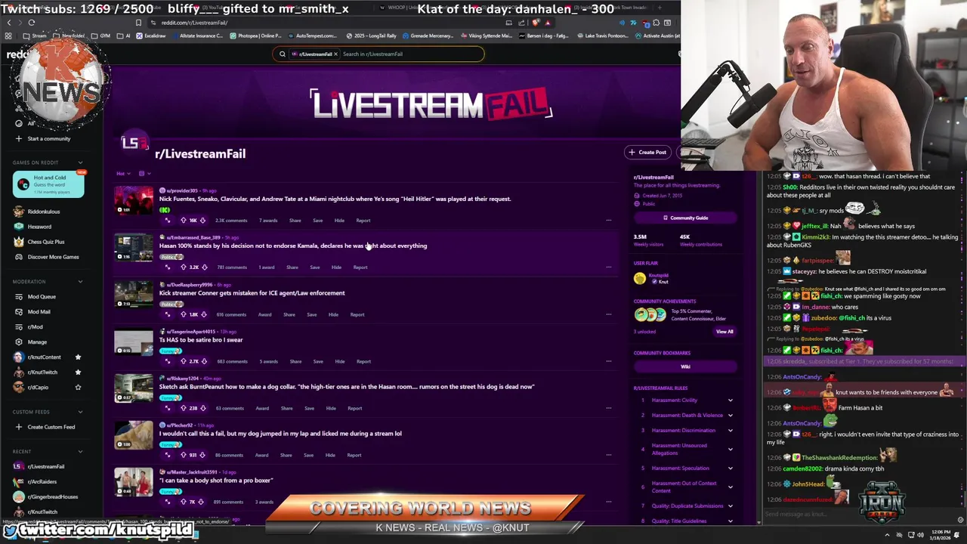This screenshot has width=967, height=544.
Task: Open the Hot sort dropdown
Action: coord(123,174)
